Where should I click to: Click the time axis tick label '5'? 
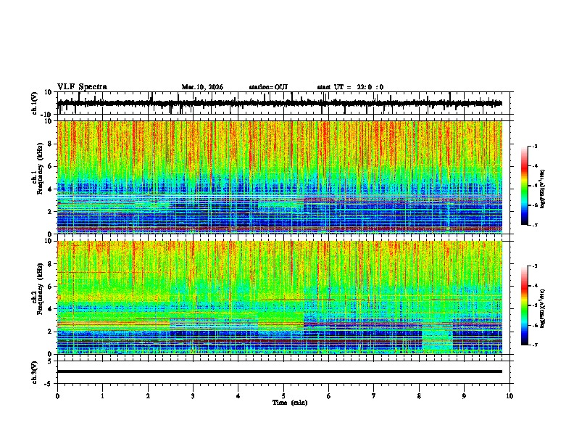pyautogui.click(x=283, y=396)
